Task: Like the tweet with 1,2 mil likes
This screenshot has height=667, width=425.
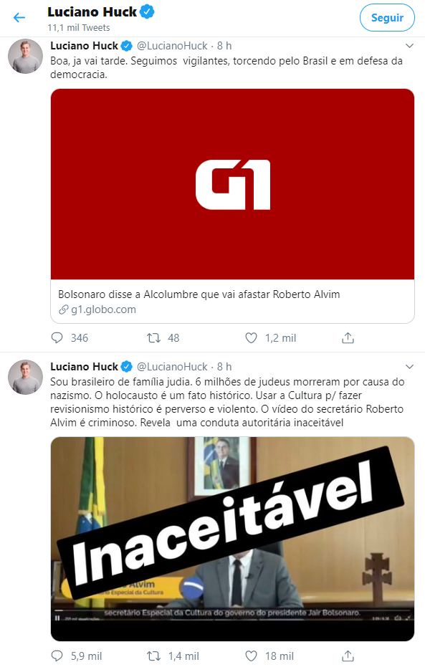Action: (252, 337)
